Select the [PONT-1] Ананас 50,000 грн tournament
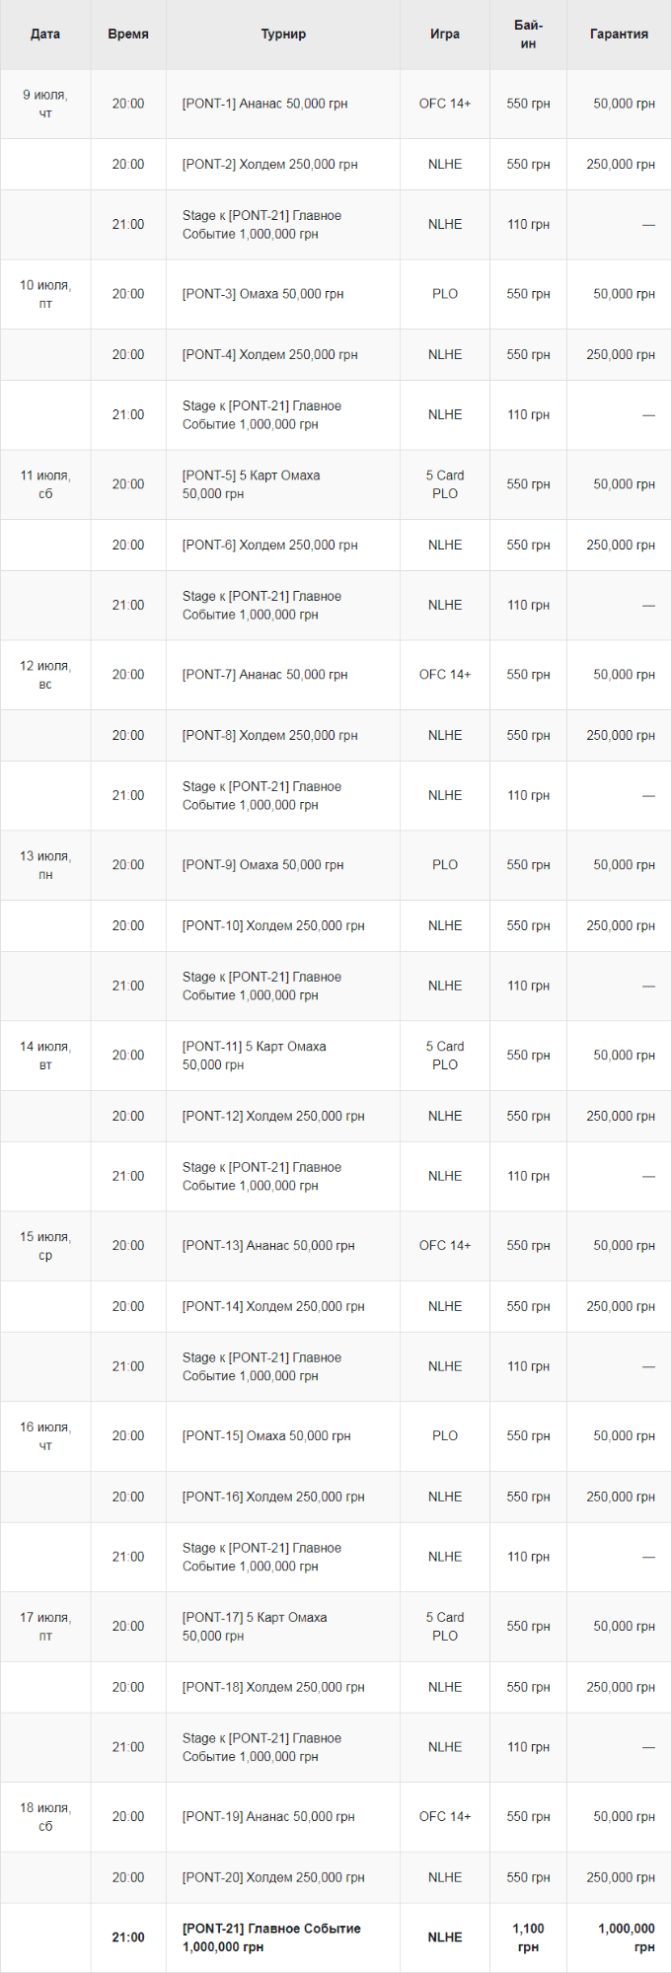Image resolution: width=671 pixels, height=1973 pixels. click(x=264, y=104)
